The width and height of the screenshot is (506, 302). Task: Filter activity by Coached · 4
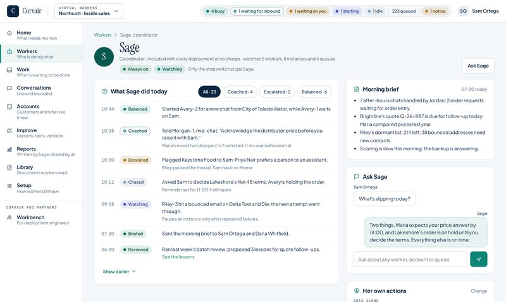[240, 92]
